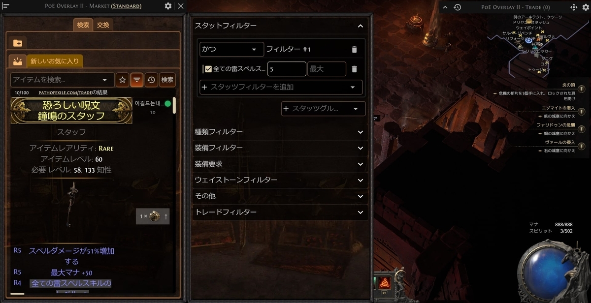Open the スタッツフィルターを追加 dropdown
This screenshot has width=591, height=303.
pyautogui.click(x=281, y=87)
